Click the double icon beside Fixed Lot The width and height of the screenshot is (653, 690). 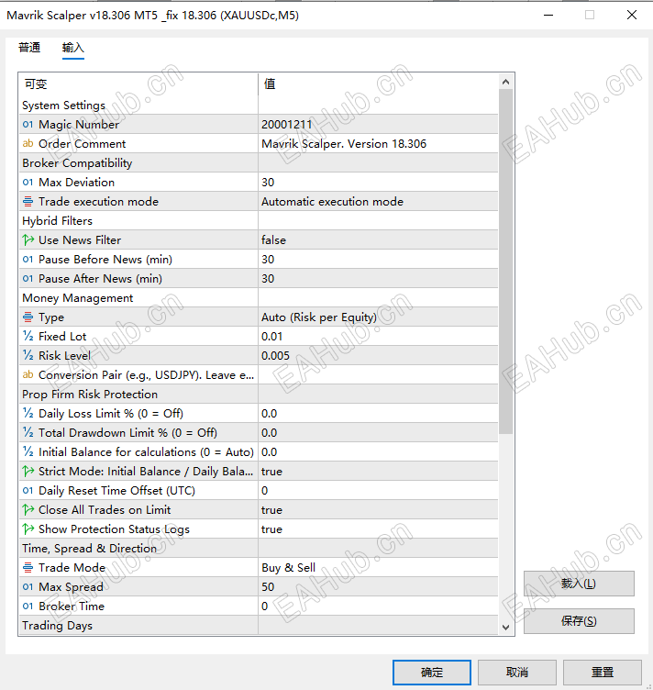pyautogui.click(x=28, y=336)
